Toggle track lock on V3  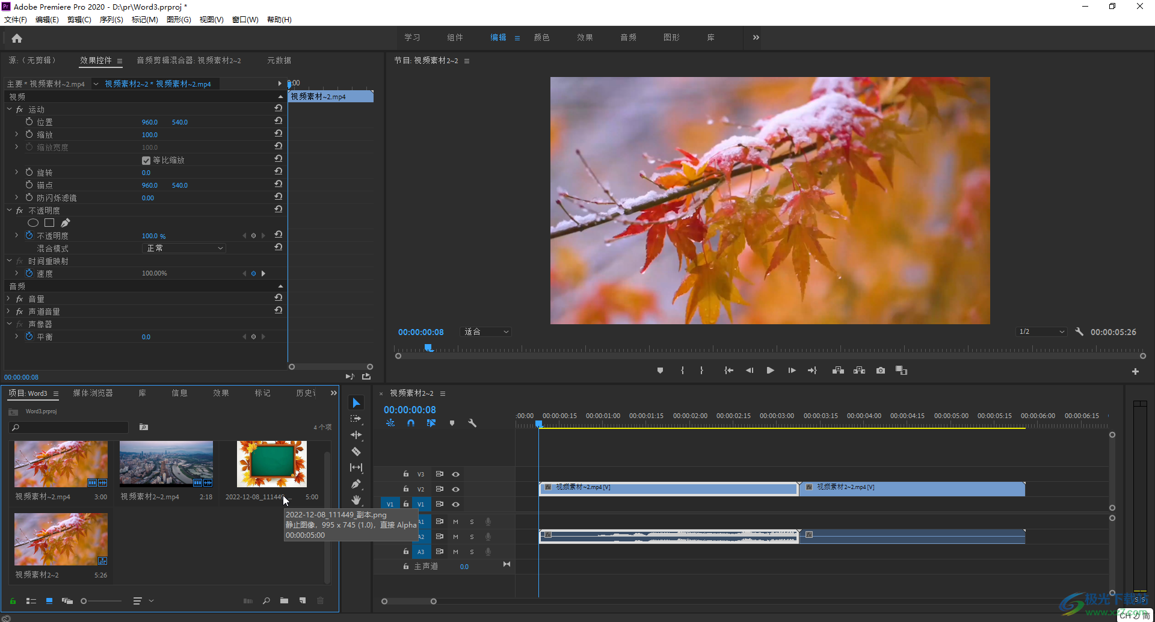tap(405, 474)
